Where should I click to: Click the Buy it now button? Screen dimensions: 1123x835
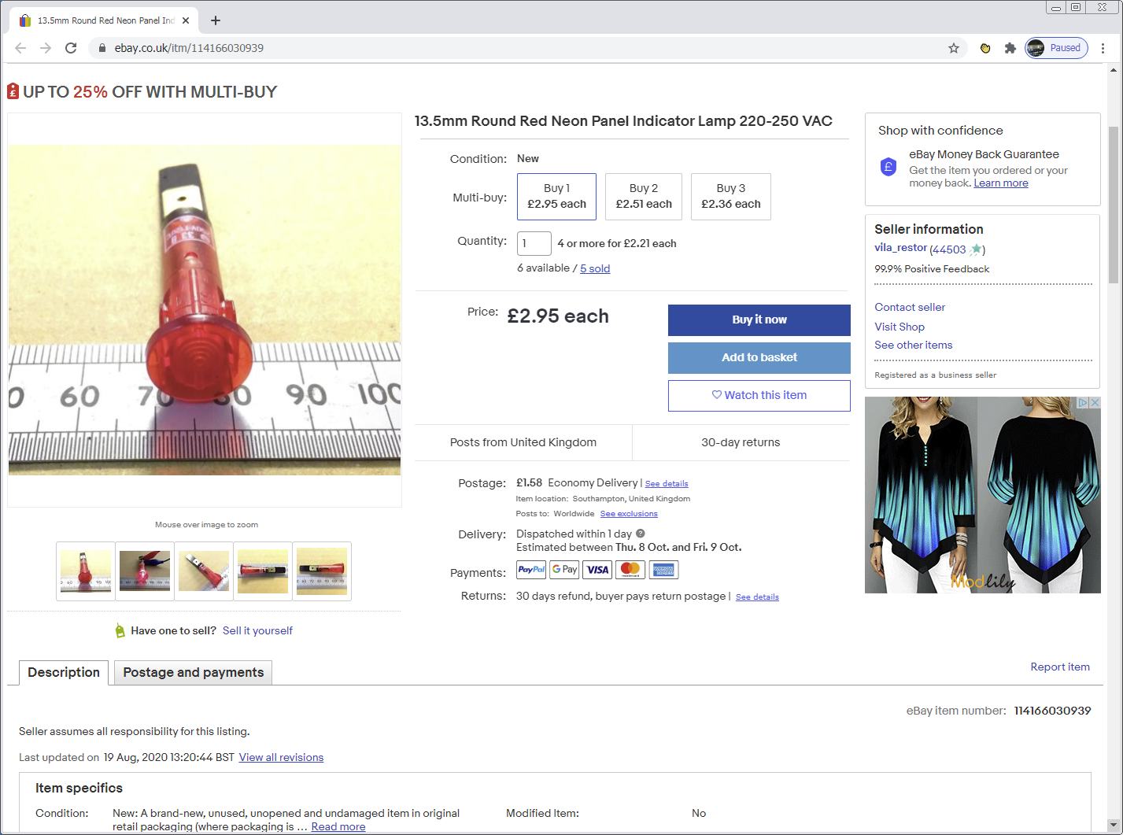(x=758, y=320)
